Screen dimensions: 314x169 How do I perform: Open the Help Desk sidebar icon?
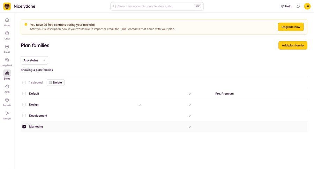tap(7, 60)
